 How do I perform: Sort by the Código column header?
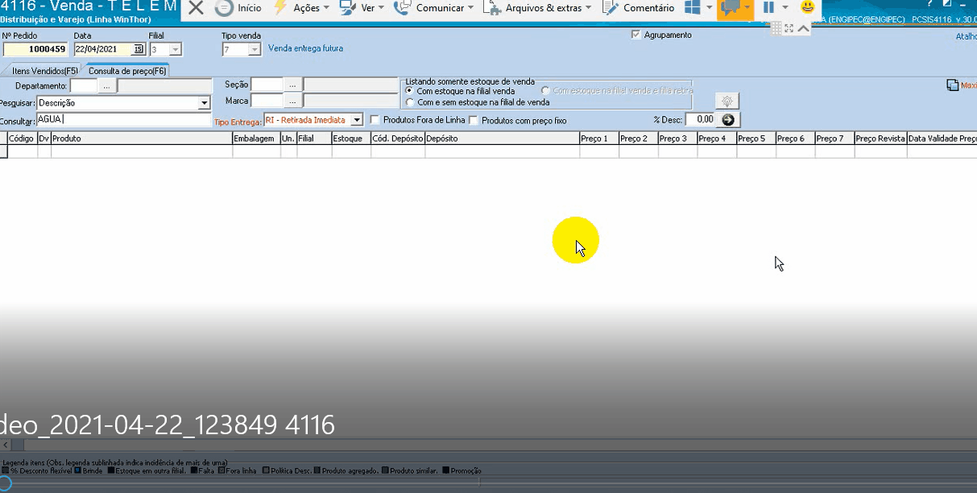22,139
